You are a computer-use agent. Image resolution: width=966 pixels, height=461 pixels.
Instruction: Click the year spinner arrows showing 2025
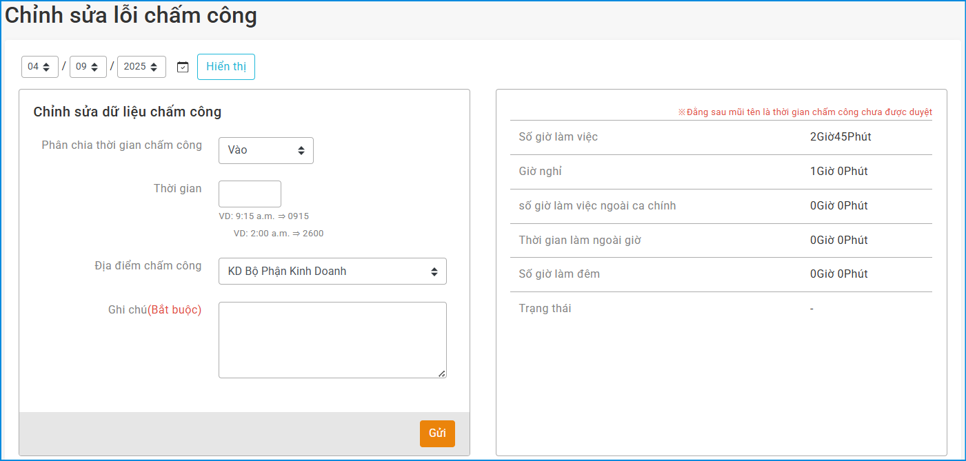(x=154, y=67)
